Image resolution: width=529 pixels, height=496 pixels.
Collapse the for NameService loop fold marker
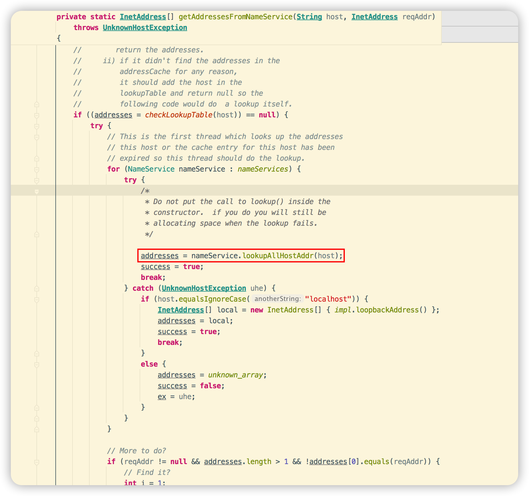pyautogui.click(x=37, y=170)
